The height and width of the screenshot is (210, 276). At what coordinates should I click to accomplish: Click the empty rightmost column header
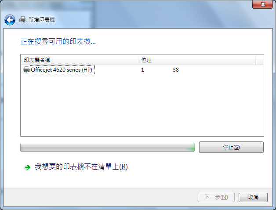tap(260, 60)
